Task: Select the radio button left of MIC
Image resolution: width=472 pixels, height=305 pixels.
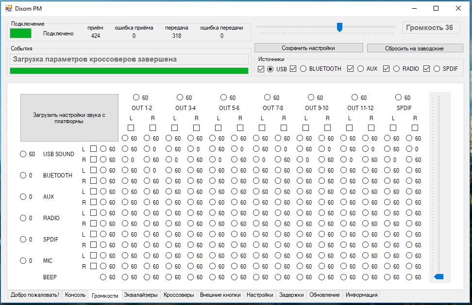Action: [23, 261]
